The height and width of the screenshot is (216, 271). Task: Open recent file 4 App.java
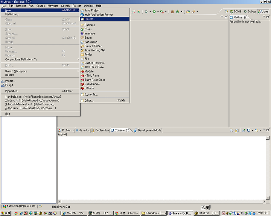tap(40, 108)
